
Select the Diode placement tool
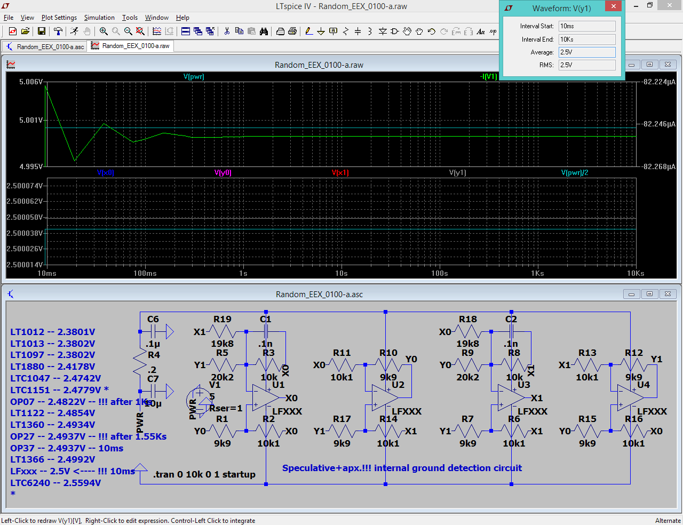pos(383,31)
